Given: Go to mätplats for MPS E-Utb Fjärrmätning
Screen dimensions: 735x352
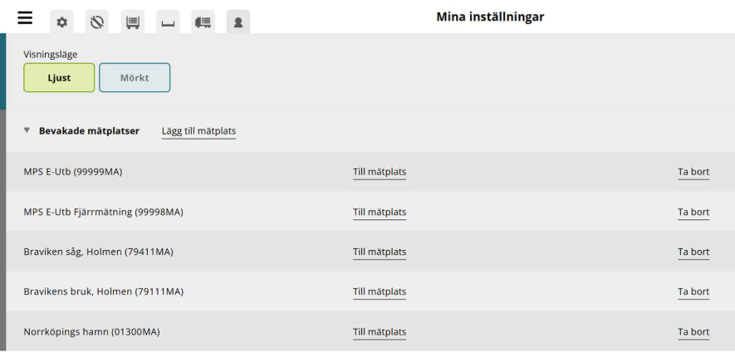Looking at the screenshot, I should tap(380, 212).
